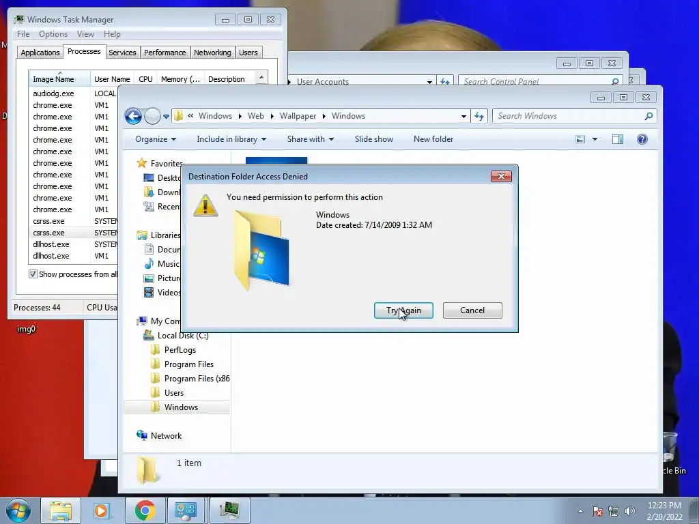Click the Change your view icon
The height and width of the screenshot is (524, 699).
pyautogui.click(x=580, y=139)
